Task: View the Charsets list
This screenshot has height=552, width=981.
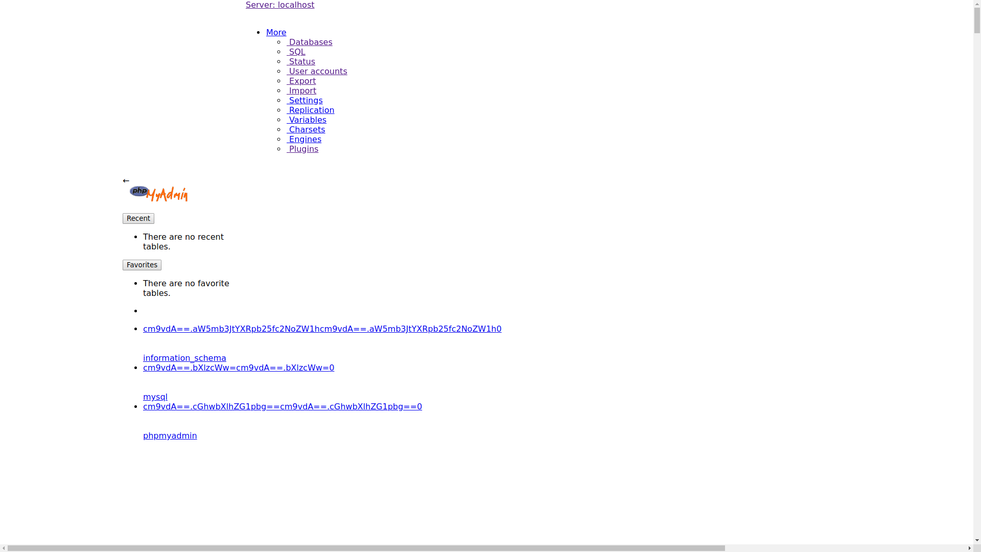Action: (x=306, y=129)
